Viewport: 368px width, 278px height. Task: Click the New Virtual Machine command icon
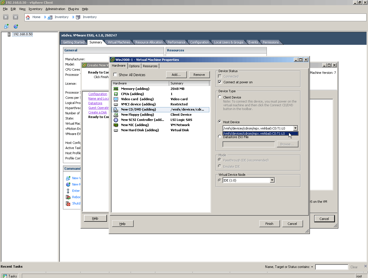(x=68, y=178)
